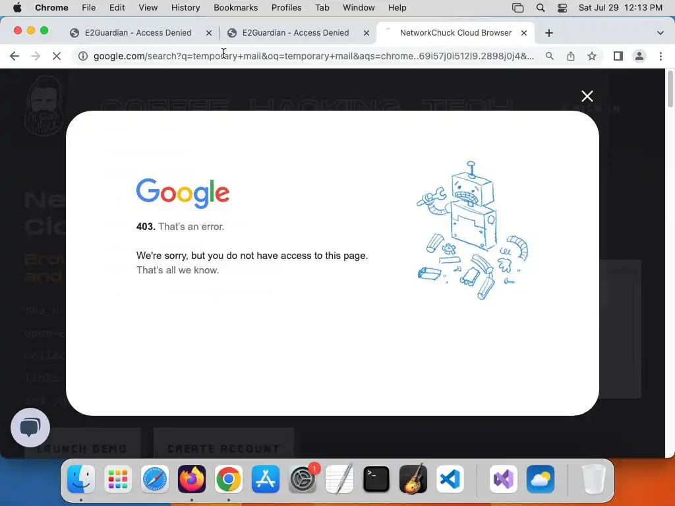This screenshot has height=506, width=675.
Task: Open the File menu
Action: click(x=89, y=8)
